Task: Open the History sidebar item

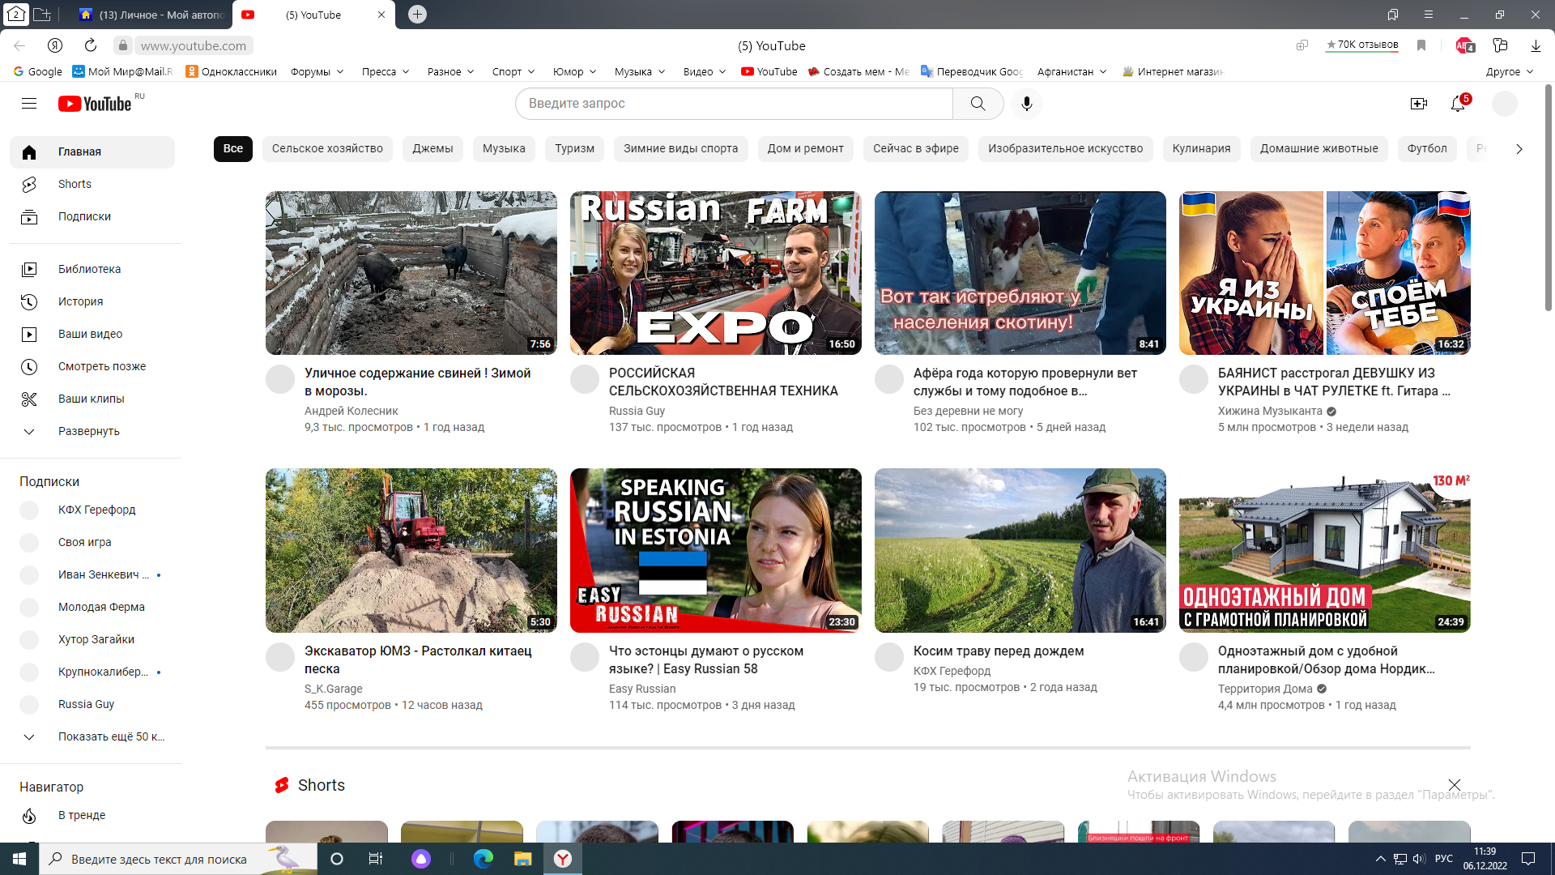Action: (x=80, y=301)
